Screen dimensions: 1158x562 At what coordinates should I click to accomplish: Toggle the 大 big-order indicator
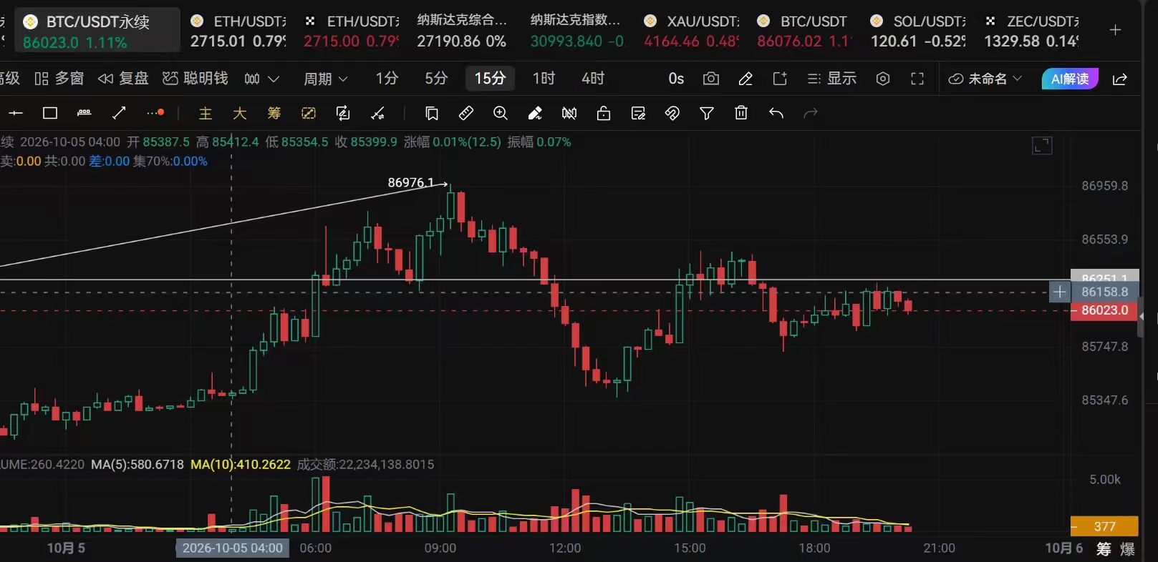point(240,113)
